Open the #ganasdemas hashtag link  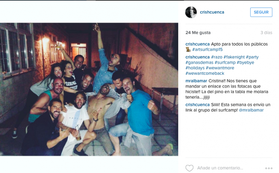[199, 62]
